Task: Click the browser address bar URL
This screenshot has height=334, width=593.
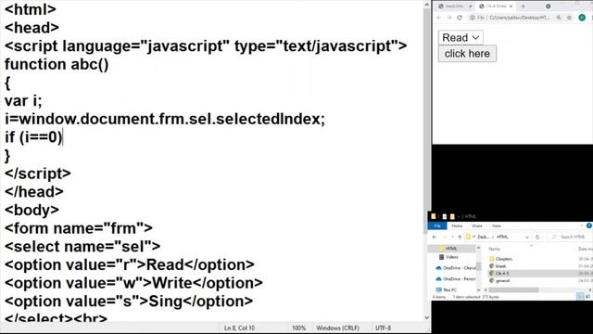Action: click(519, 18)
